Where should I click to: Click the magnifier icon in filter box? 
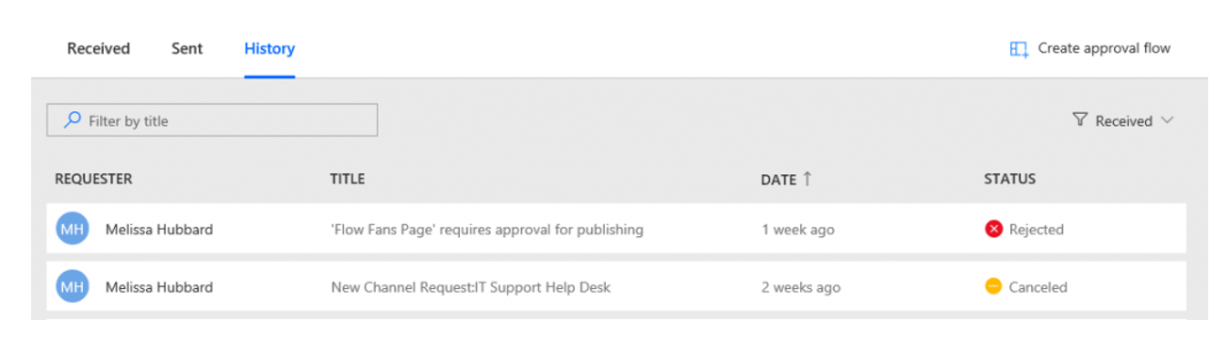(72, 120)
